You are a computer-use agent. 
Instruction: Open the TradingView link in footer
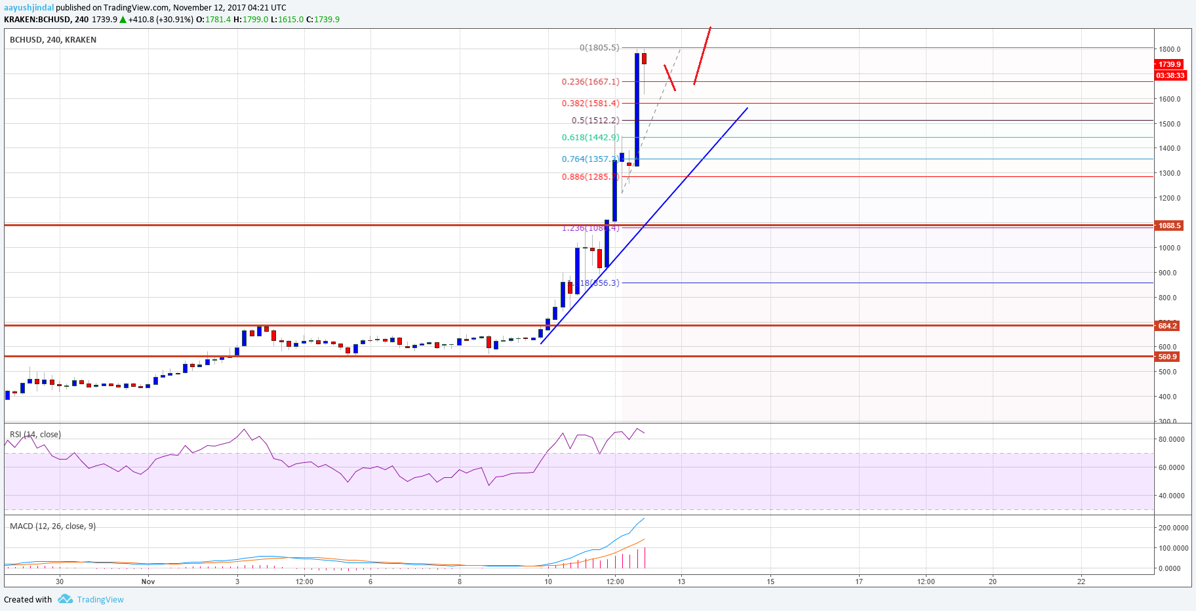pyautogui.click(x=100, y=599)
